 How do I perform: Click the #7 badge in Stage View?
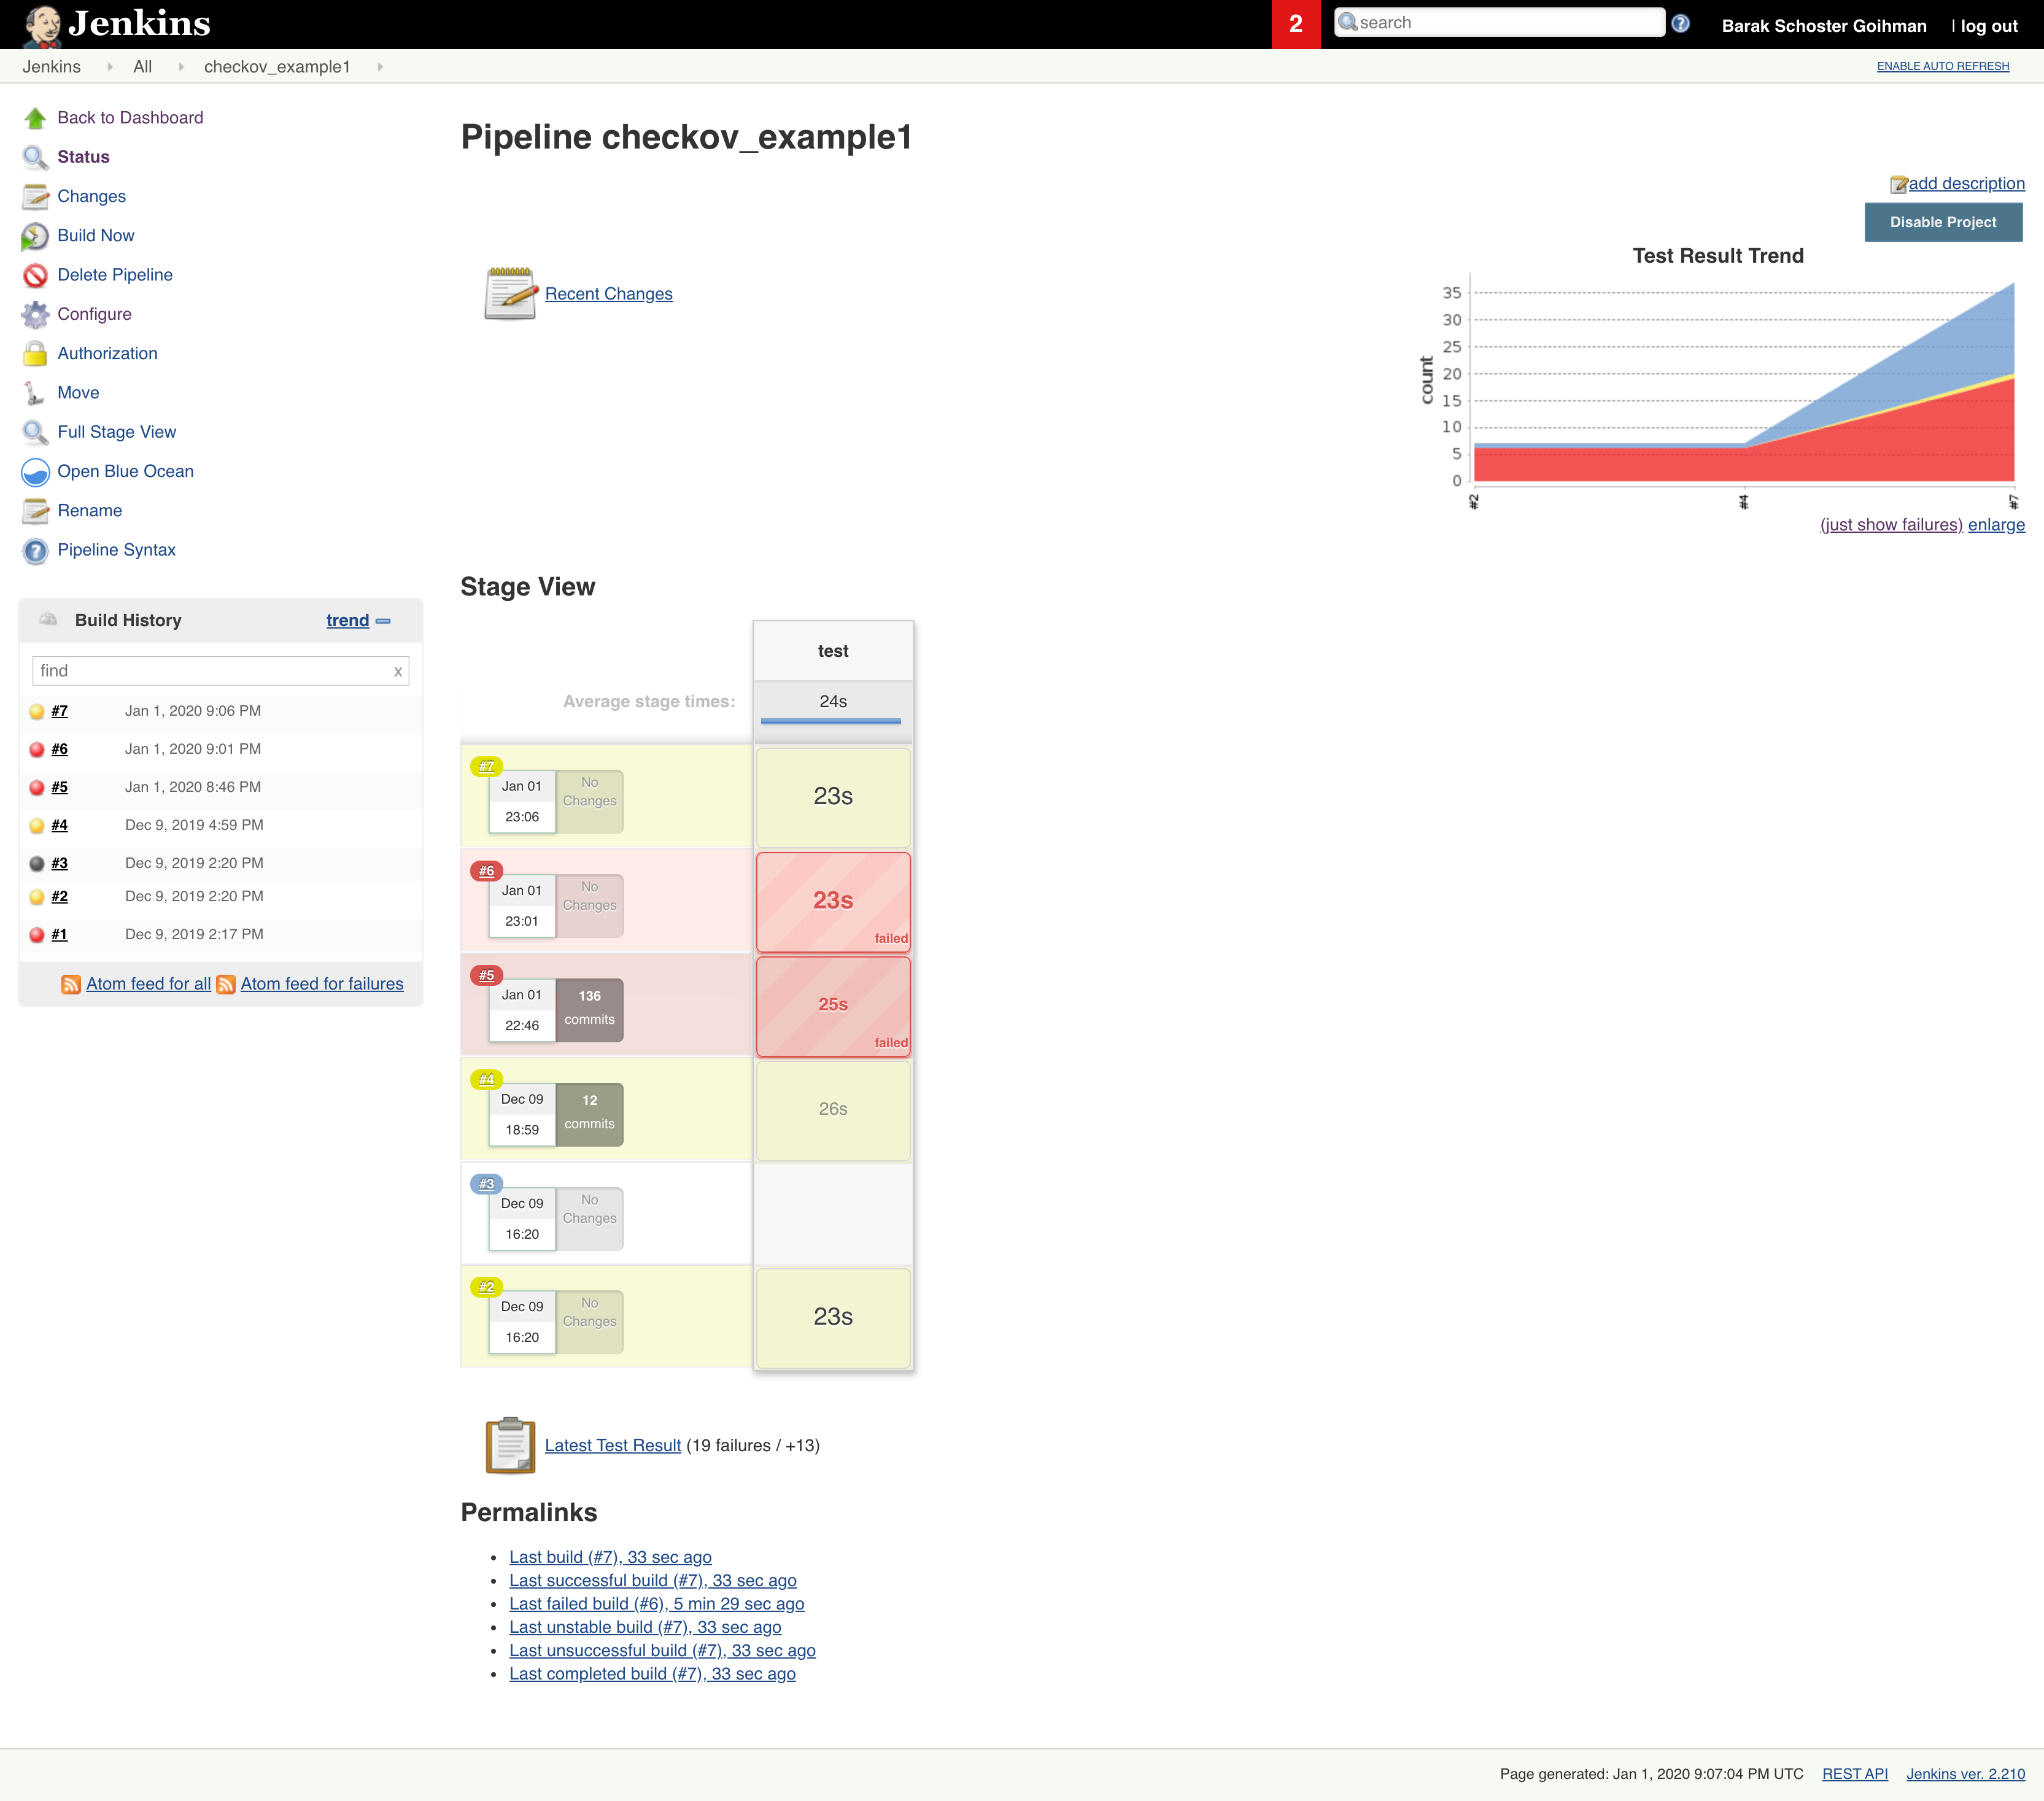(486, 767)
